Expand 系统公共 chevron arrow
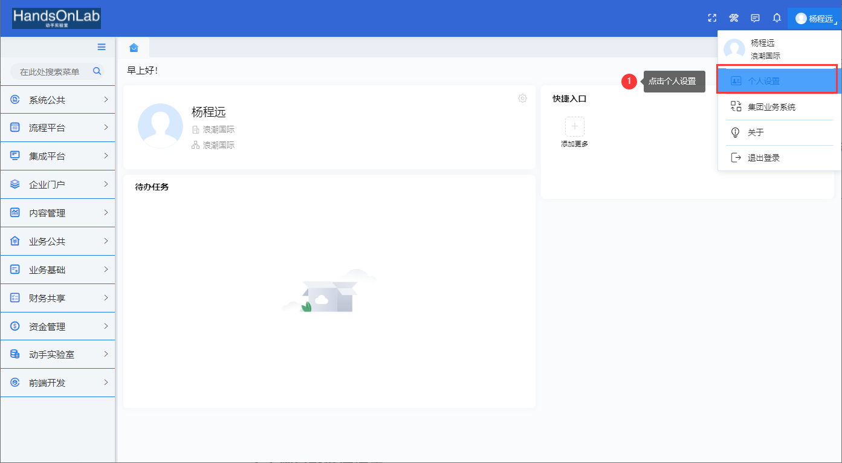This screenshot has height=463, width=842. pos(106,99)
